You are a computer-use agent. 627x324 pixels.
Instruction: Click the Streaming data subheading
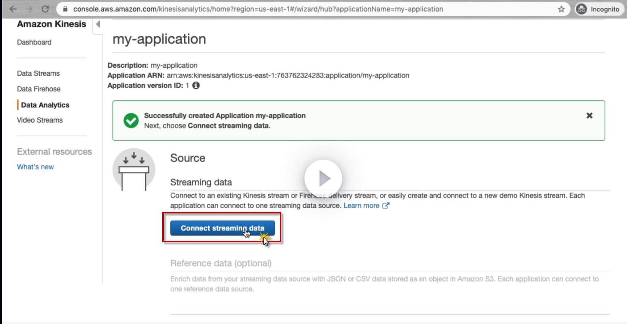point(201,182)
